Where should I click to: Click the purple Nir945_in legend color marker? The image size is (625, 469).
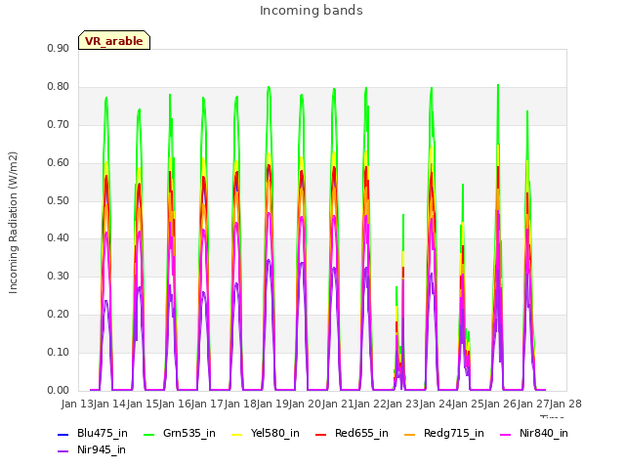[63, 451]
